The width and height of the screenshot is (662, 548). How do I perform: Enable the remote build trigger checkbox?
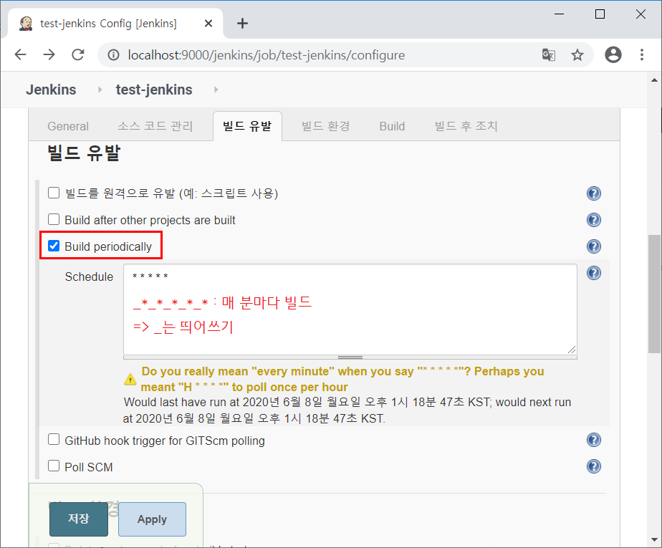[x=54, y=193]
